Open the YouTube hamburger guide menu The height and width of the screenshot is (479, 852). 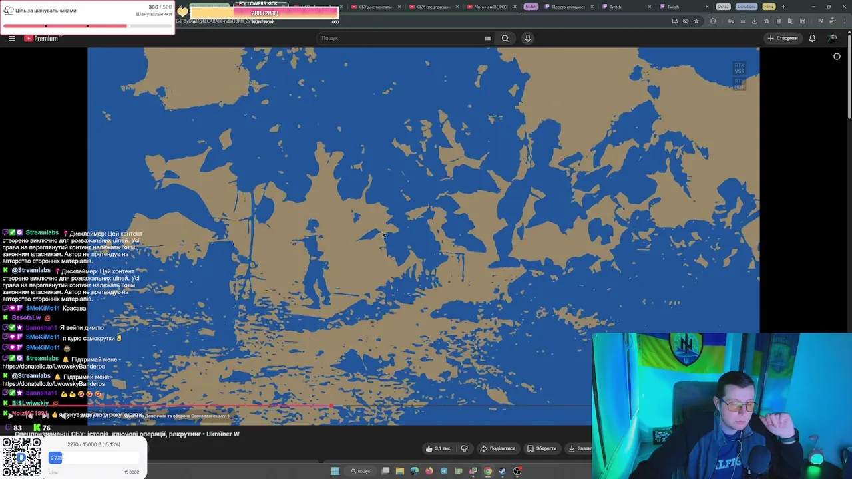click(11, 39)
